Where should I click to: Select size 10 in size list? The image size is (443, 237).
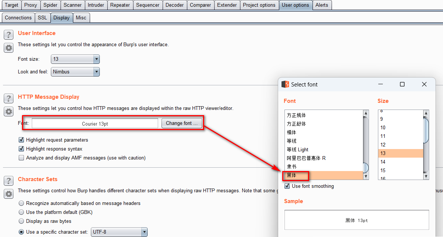(x=401, y=127)
